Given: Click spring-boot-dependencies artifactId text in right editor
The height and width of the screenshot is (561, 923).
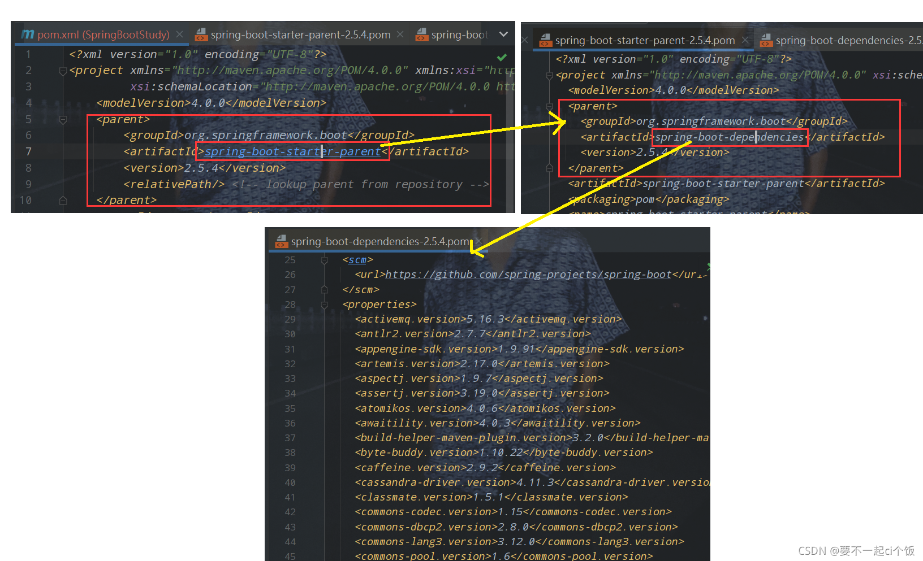Looking at the screenshot, I should point(729,137).
